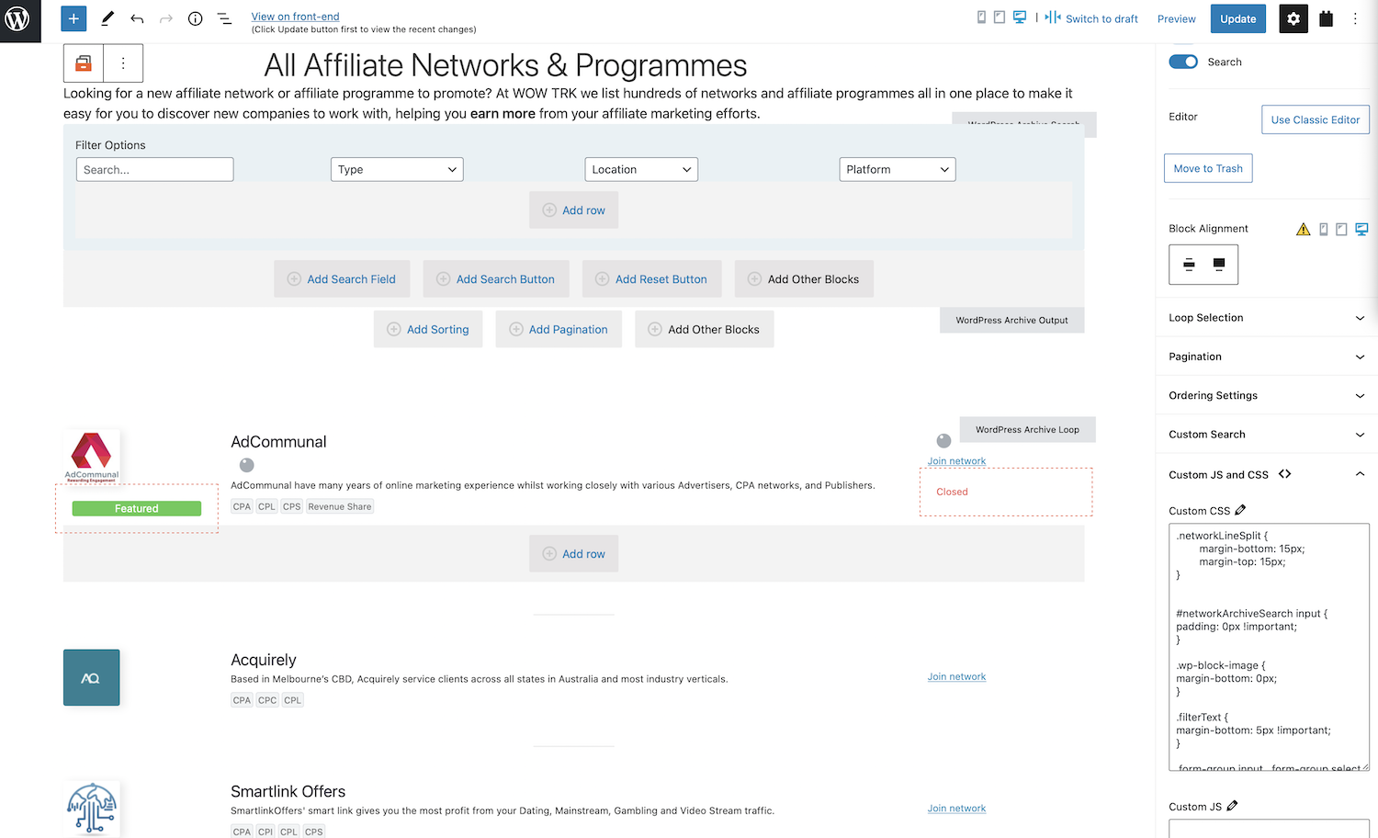The image size is (1378, 838).
Task: Select tablet breakpoint for Block Alignment
Action: [1341, 229]
